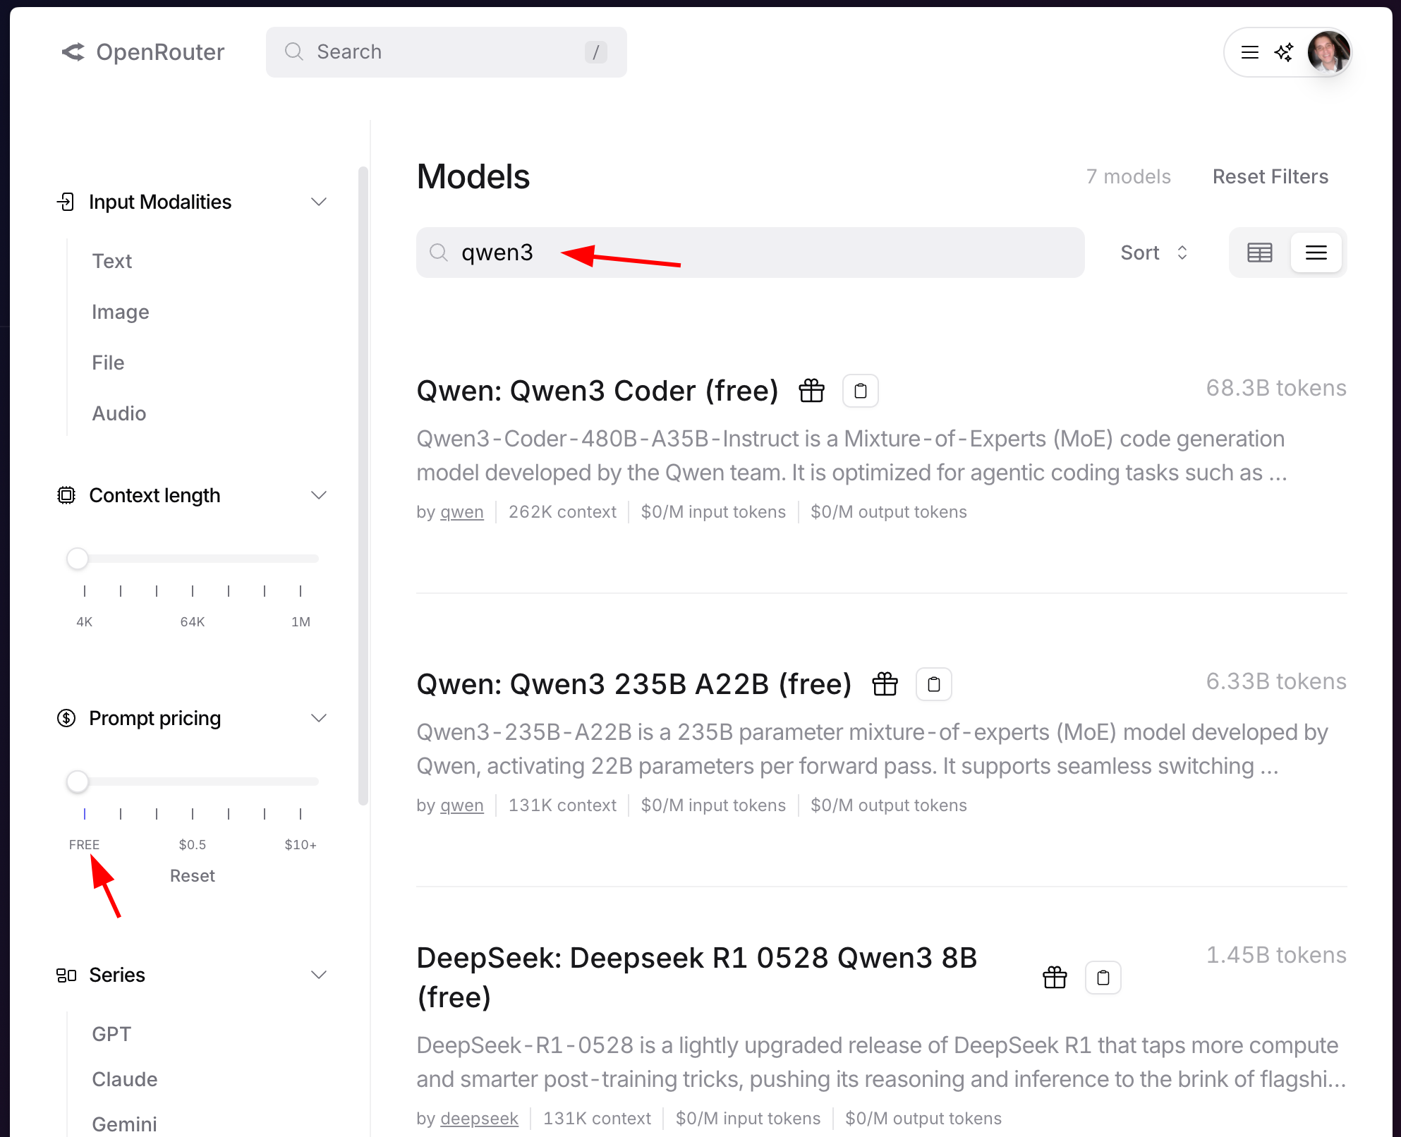Click the 68.3B tokens text
The width and height of the screenshot is (1401, 1137).
click(1276, 388)
